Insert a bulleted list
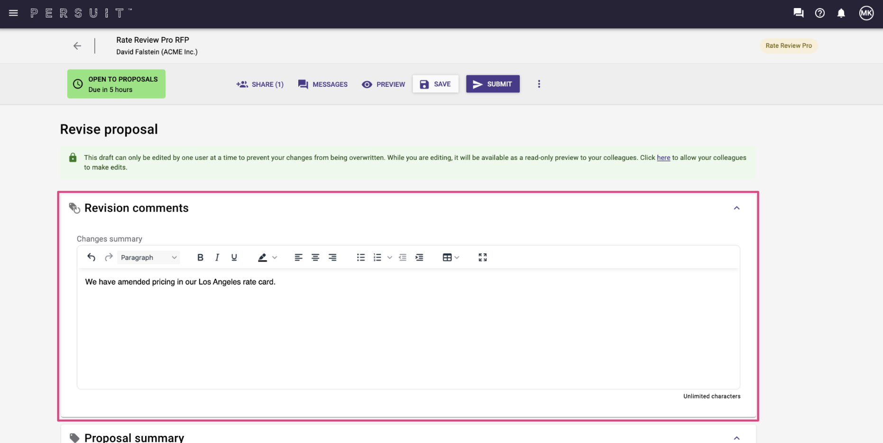 [x=361, y=257]
